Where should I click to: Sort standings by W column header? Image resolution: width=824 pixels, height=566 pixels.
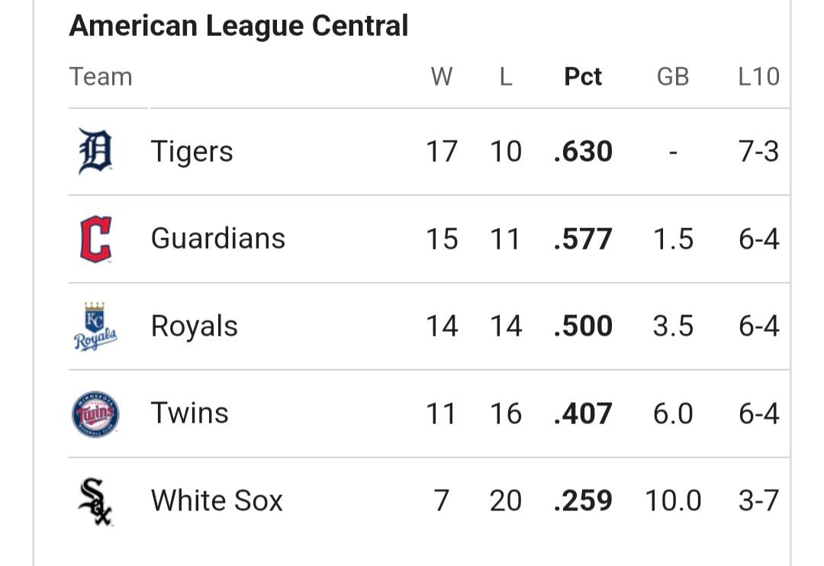tap(442, 77)
